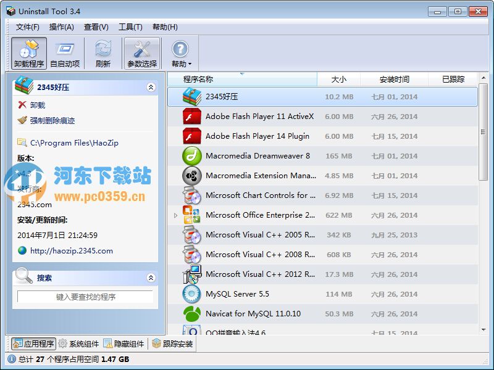Click the Macromedia Dreamweaver 8 program icon
494x370 pixels.
click(192, 155)
